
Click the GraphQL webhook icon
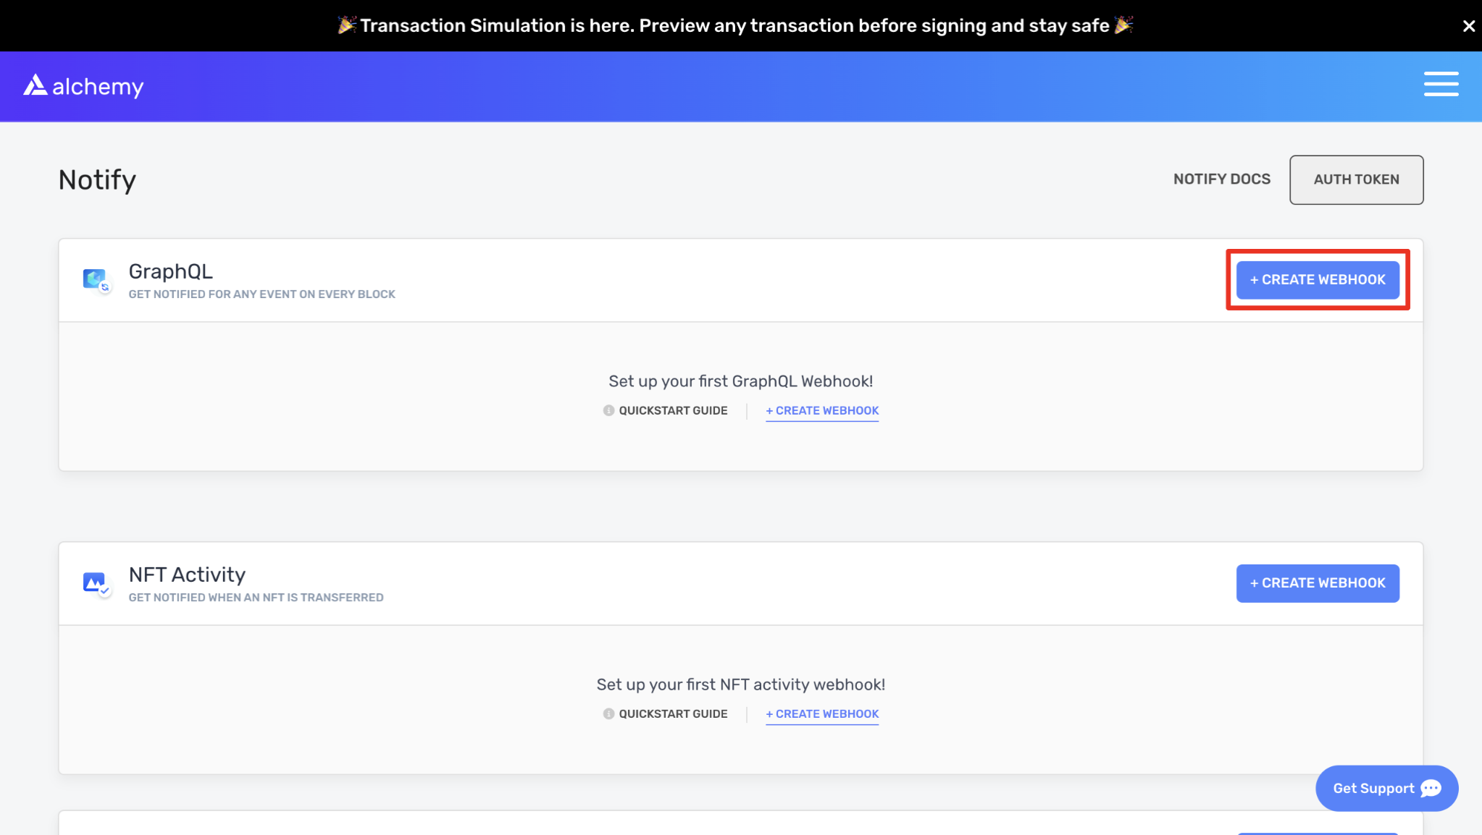(96, 279)
